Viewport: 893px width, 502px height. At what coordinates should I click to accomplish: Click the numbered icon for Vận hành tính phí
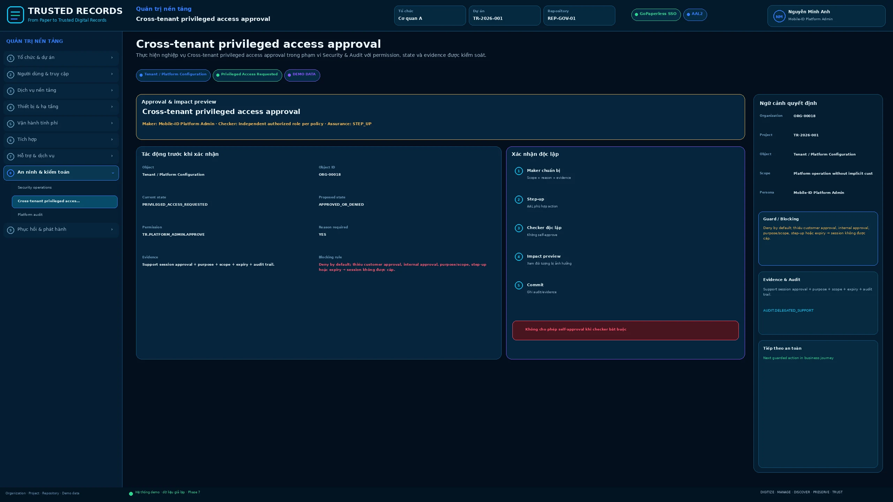pyautogui.click(x=10, y=124)
